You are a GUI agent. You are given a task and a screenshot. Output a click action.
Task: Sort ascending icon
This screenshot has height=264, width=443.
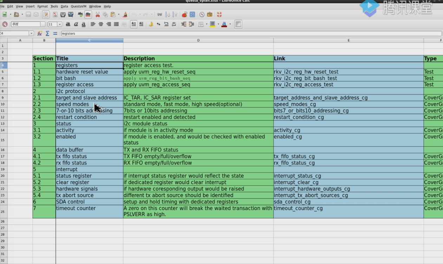tap(168, 14)
